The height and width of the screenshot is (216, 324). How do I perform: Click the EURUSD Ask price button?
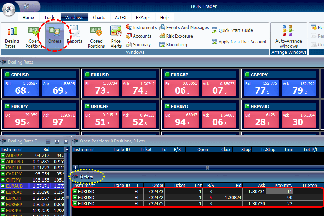[139, 88]
